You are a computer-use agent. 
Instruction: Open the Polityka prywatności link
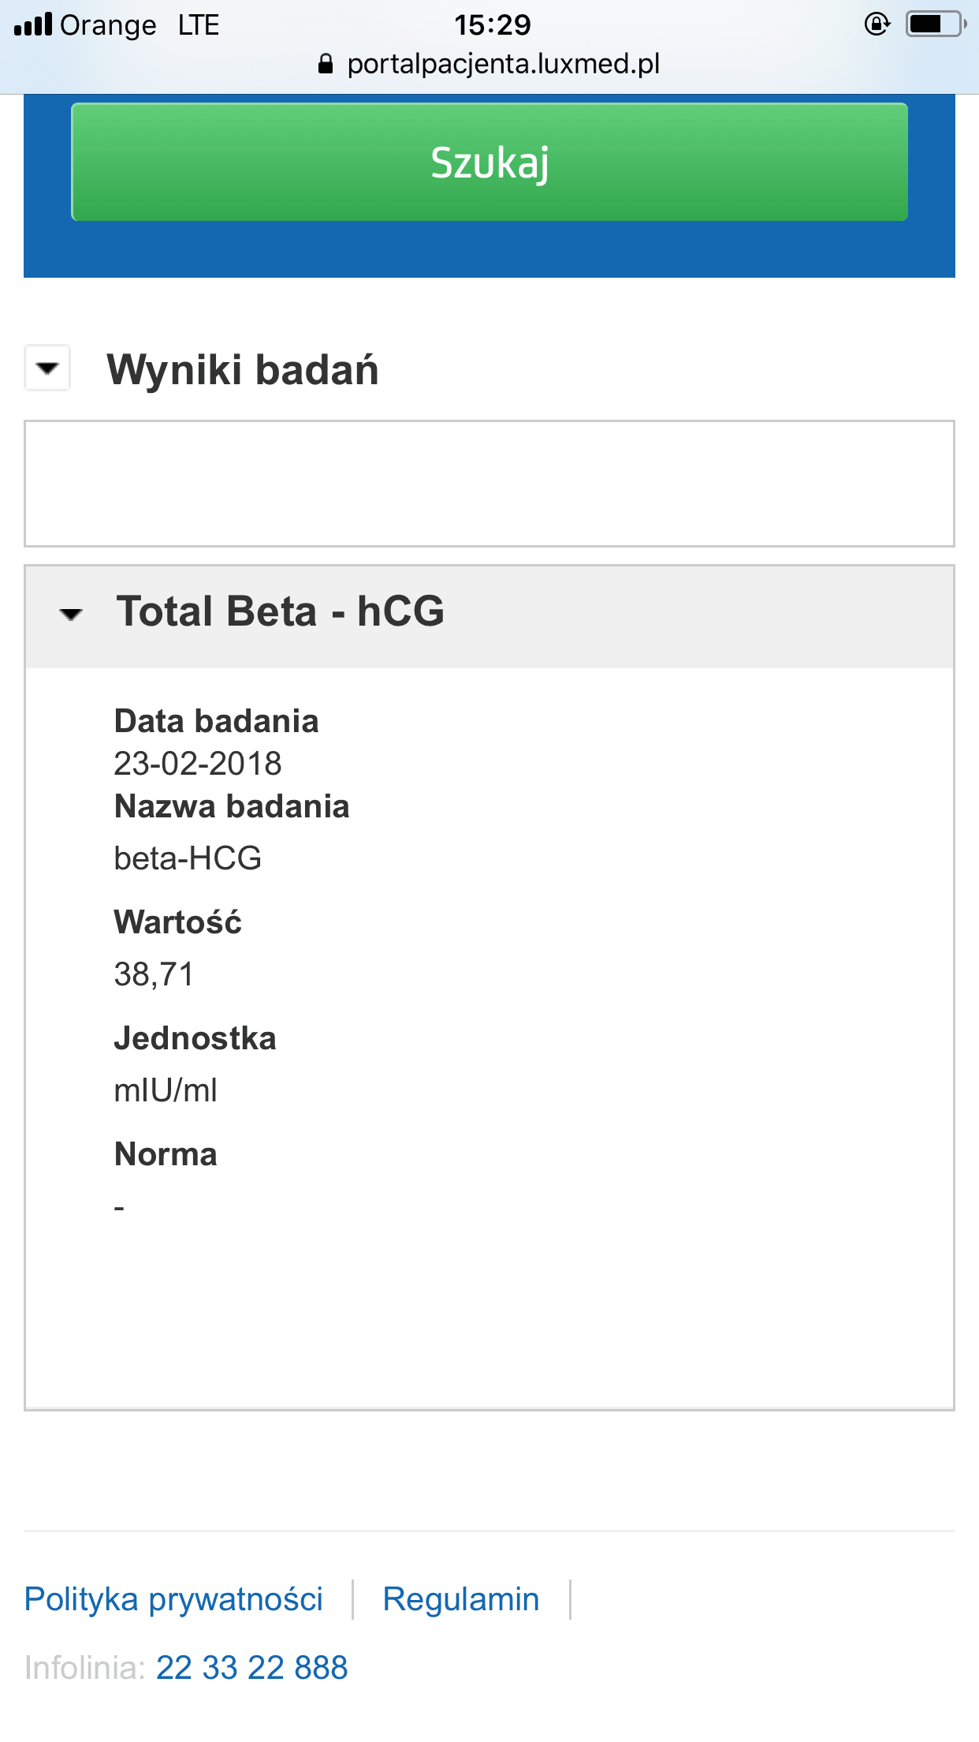click(x=173, y=1599)
